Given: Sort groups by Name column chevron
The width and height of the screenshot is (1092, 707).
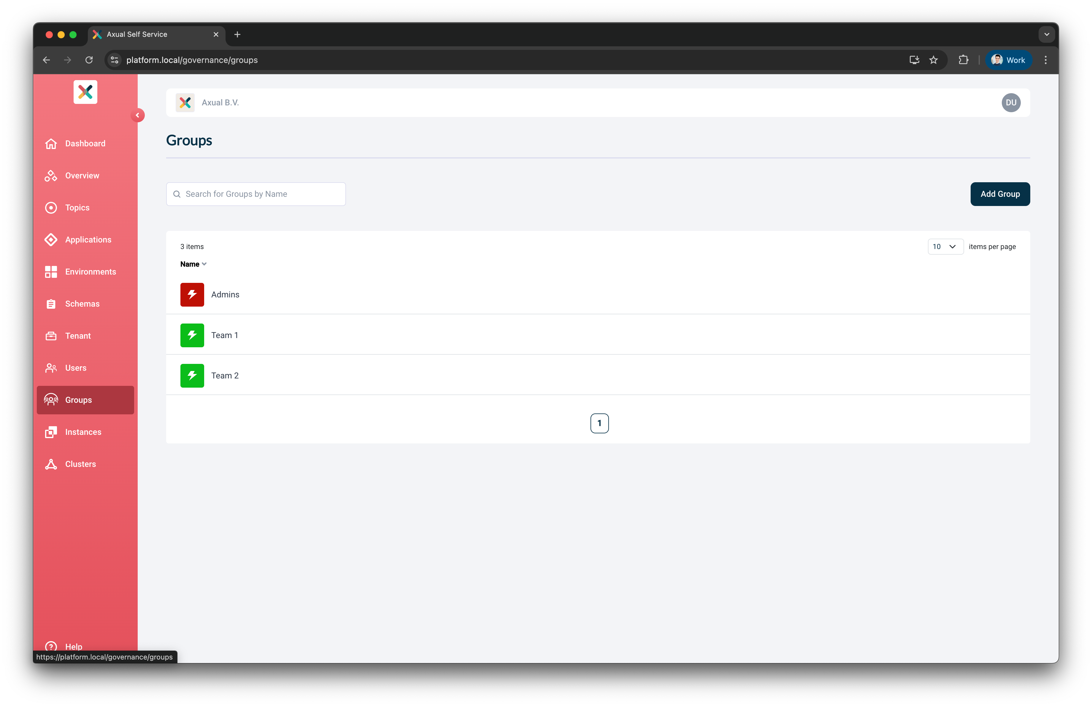Looking at the screenshot, I should 204,264.
